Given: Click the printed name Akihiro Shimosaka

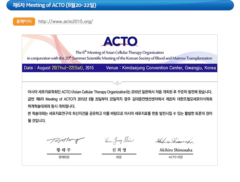Looking at the screenshot, I should click(176, 150).
